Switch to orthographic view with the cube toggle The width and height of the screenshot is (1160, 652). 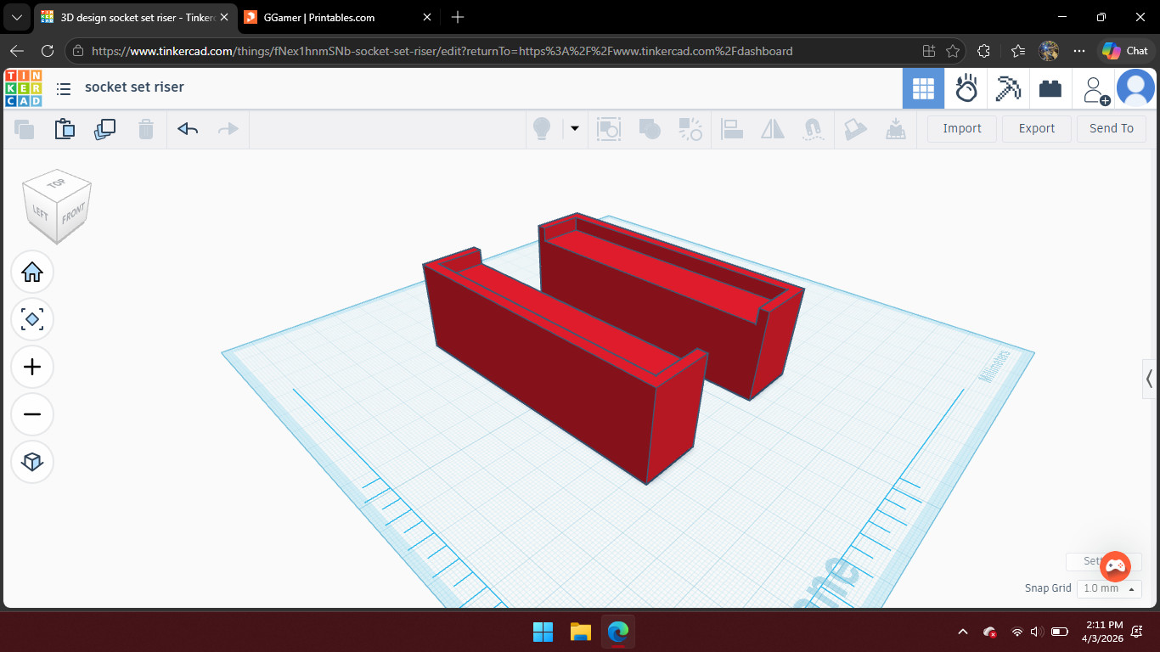[32, 462]
